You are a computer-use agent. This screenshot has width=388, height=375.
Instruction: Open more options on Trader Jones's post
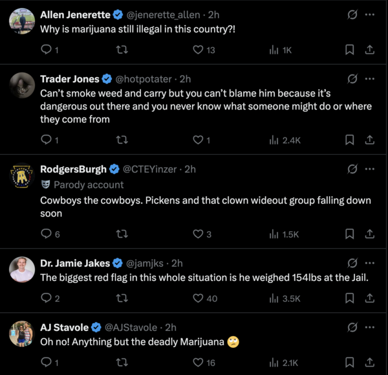click(370, 79)
